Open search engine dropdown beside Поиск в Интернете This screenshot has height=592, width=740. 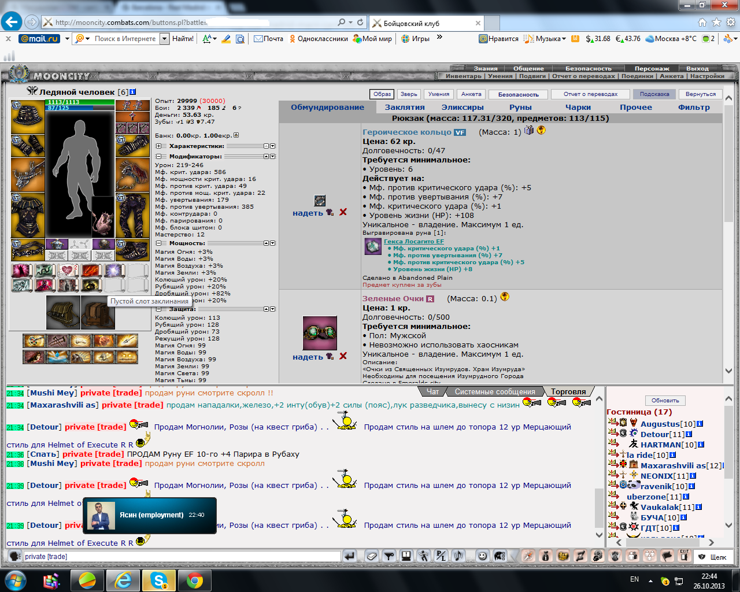164,39
